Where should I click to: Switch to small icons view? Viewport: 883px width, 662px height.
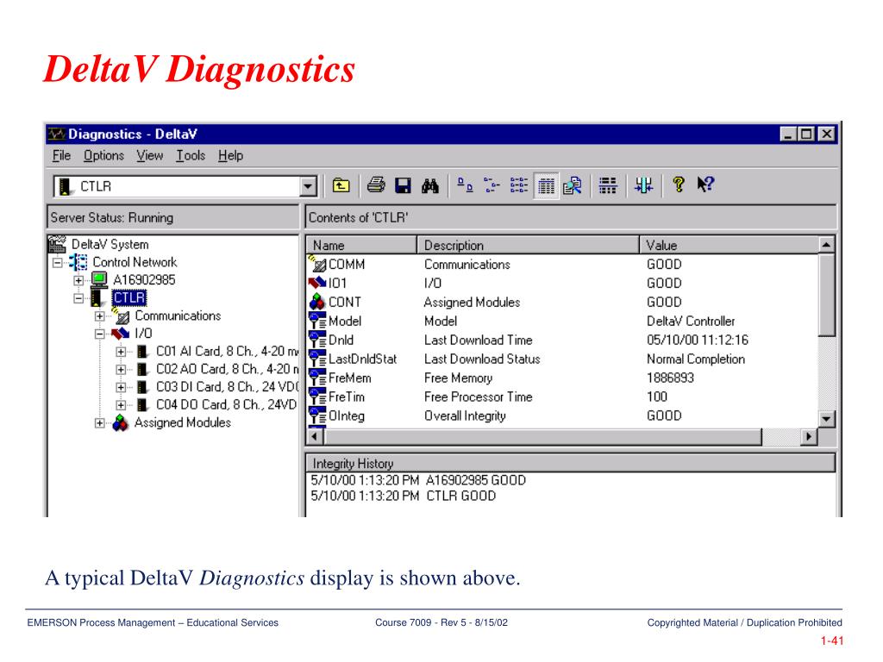(492, 185)
